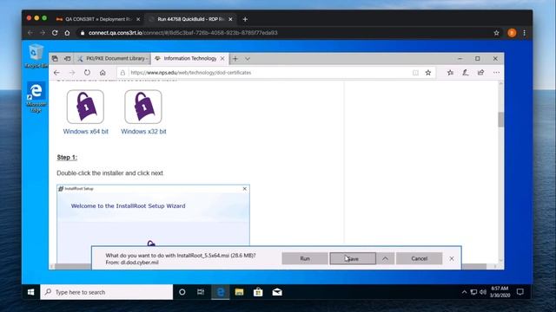Open the orange Chrome profile avatar

click(x=512, y=33)
